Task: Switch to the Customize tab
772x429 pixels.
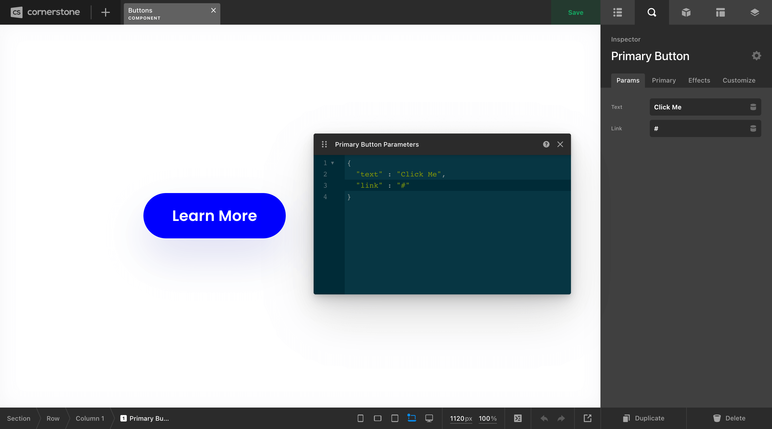Action: (x=739, y=80)
